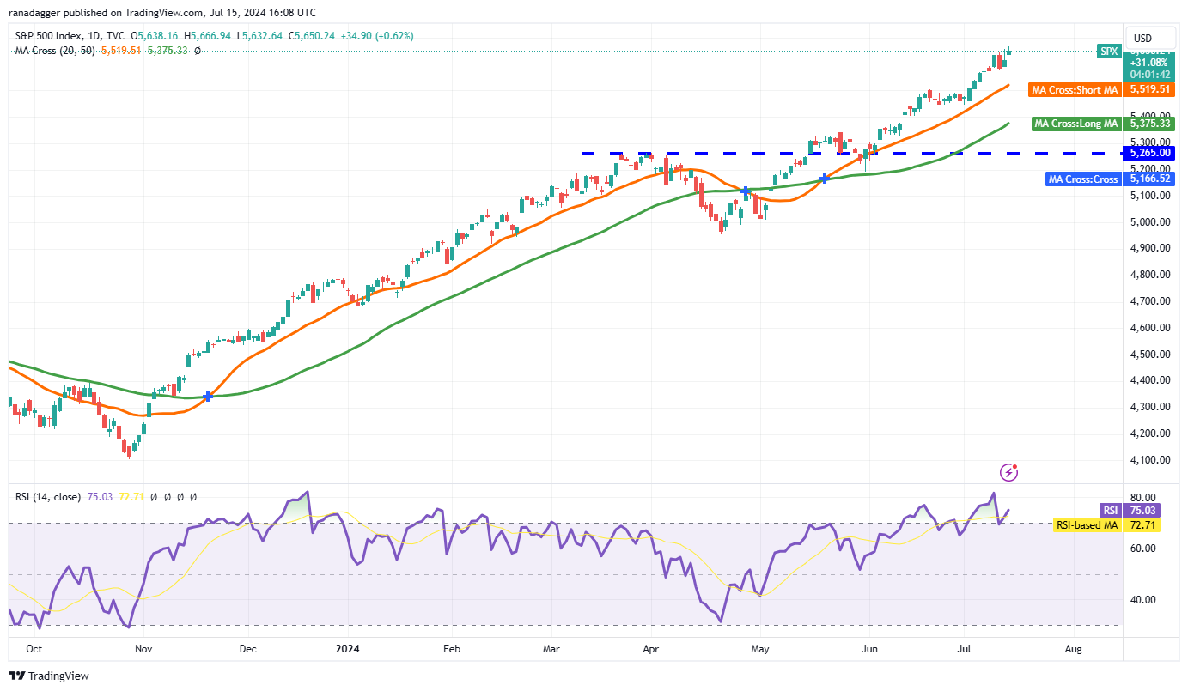
Task: Click the 5,265.00 horizontal line price tag
Action: coord(1151,153)
